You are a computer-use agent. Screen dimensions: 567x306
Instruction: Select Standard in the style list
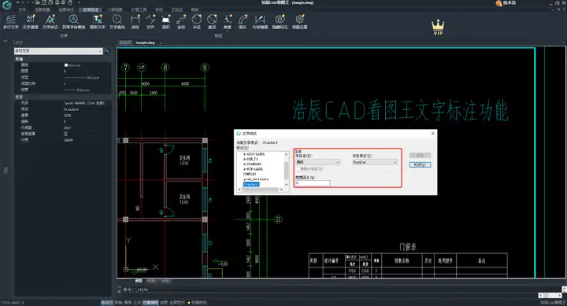[251, 184]
